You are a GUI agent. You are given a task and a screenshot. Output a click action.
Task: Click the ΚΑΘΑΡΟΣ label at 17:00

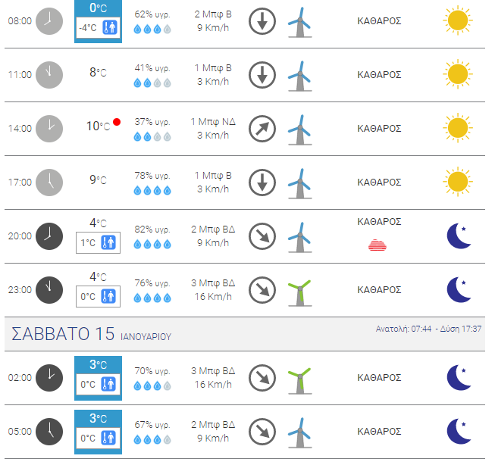379,183
